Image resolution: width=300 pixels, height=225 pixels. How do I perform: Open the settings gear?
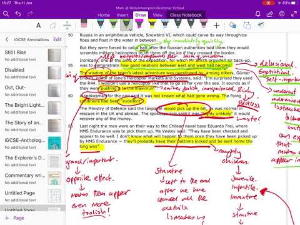coord(282,14)
